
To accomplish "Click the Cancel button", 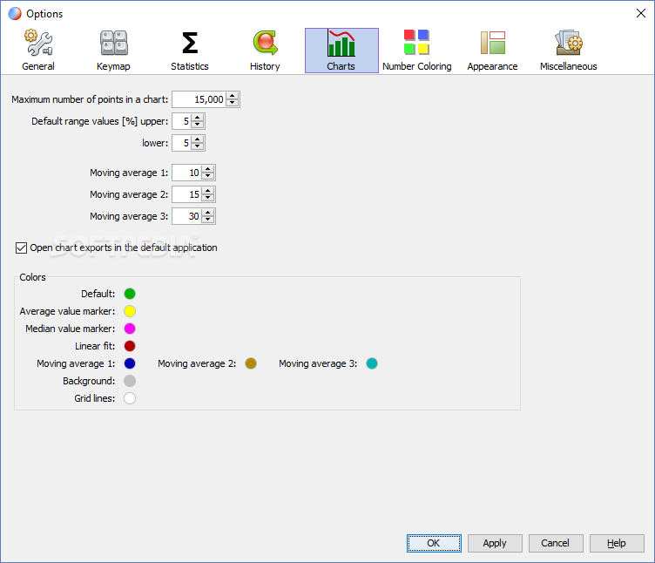I will (x=556, y=543).
